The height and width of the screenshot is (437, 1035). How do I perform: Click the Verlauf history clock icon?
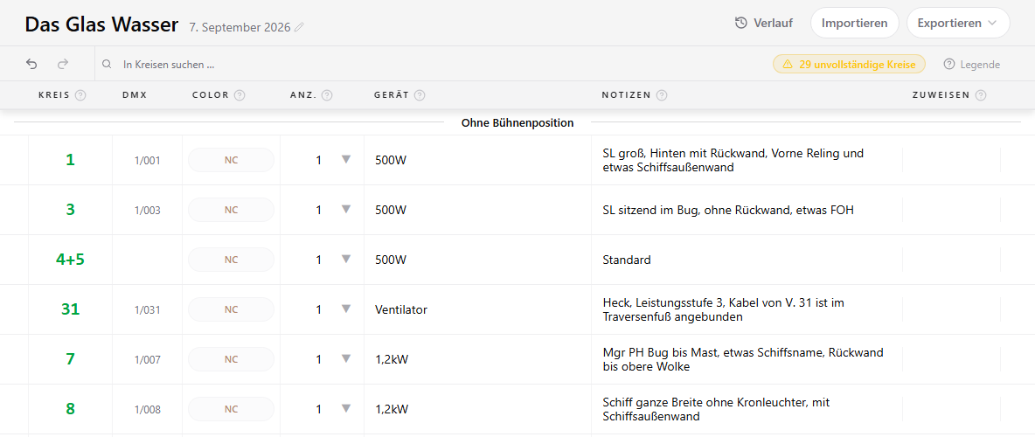point(741,23)
